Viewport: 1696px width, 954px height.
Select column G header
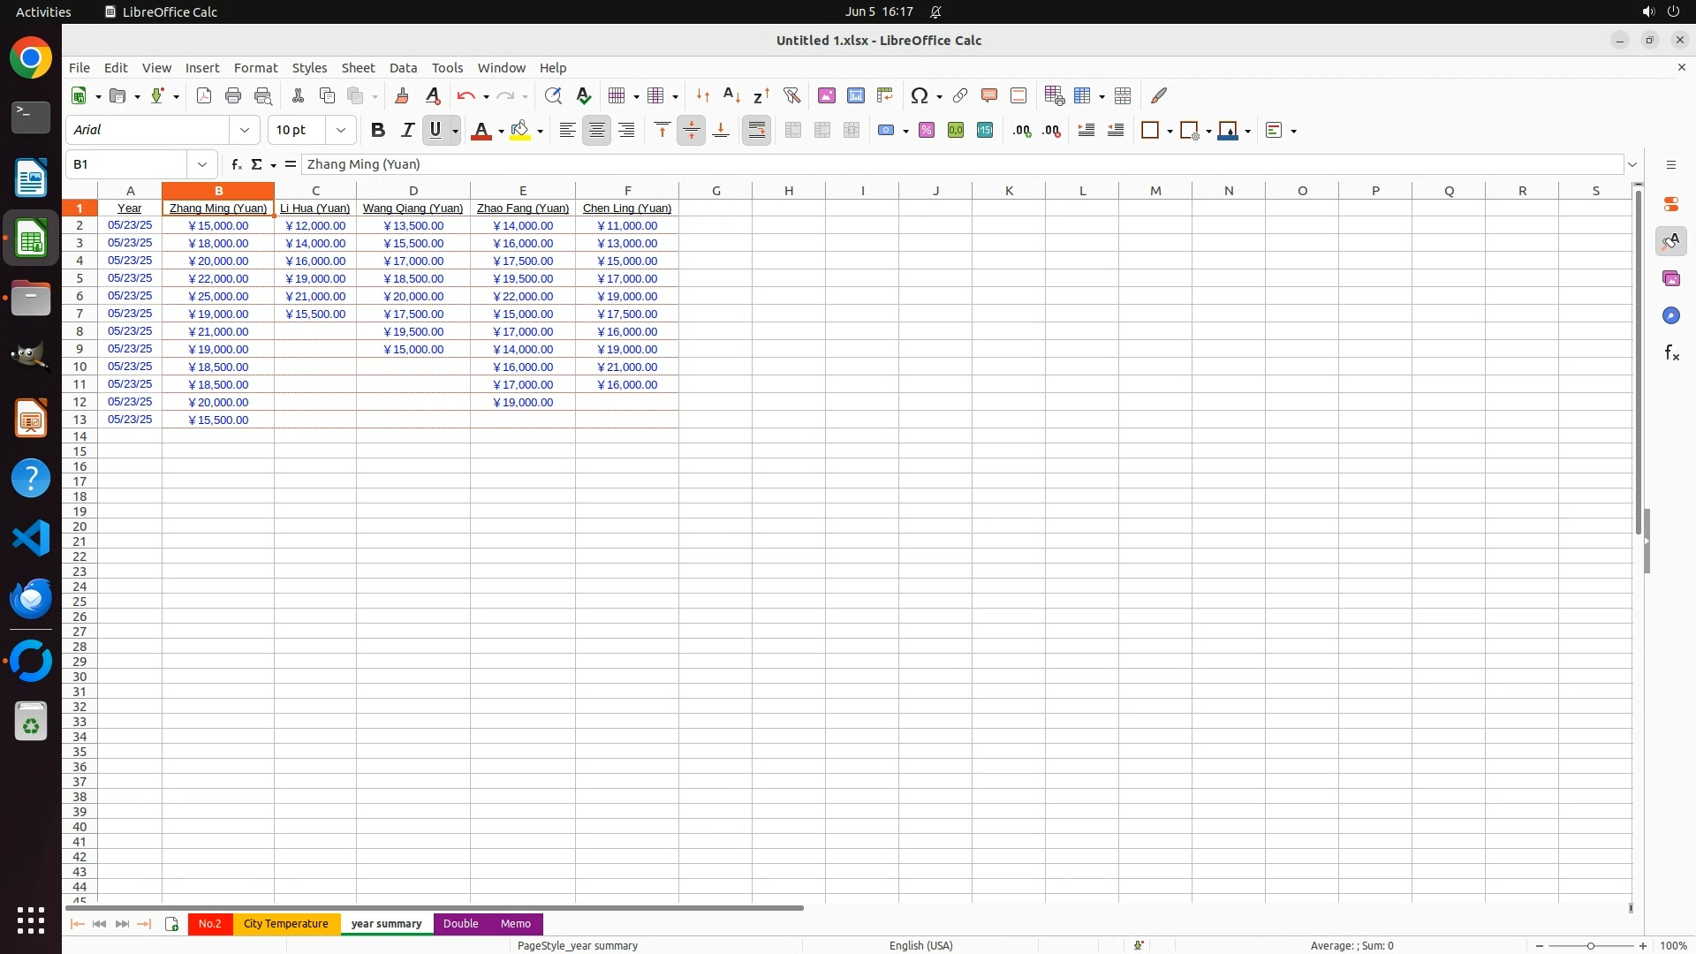click(x=715, y=190)
